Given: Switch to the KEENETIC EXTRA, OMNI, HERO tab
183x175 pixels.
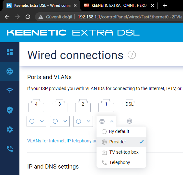Looking at the screenshot, I should tap(119, 5).
